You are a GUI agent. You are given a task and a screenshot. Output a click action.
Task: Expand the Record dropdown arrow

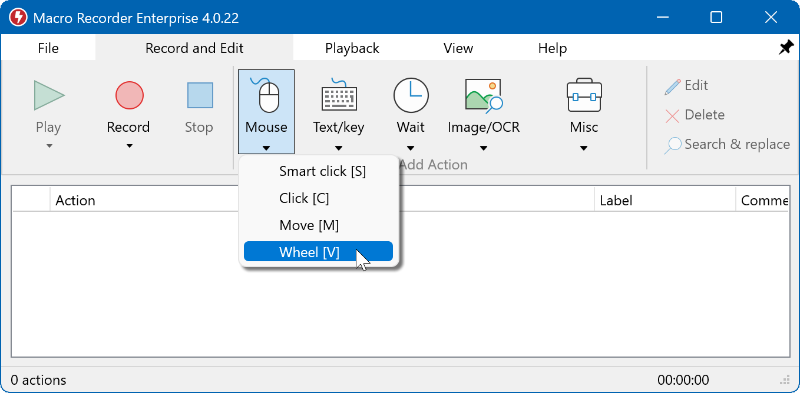[x=129, y=146]
